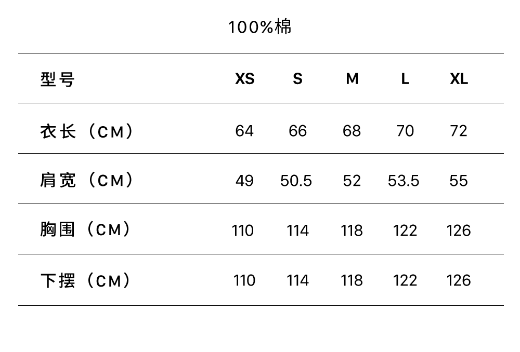Click the 50.5 shoulder width value
This screenshot has height=352, width=520.
[x=296, y=181]
